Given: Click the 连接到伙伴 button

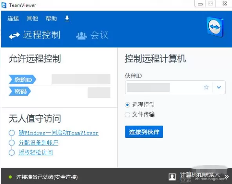Looking at the screenshot, I should tap(144, 132).
